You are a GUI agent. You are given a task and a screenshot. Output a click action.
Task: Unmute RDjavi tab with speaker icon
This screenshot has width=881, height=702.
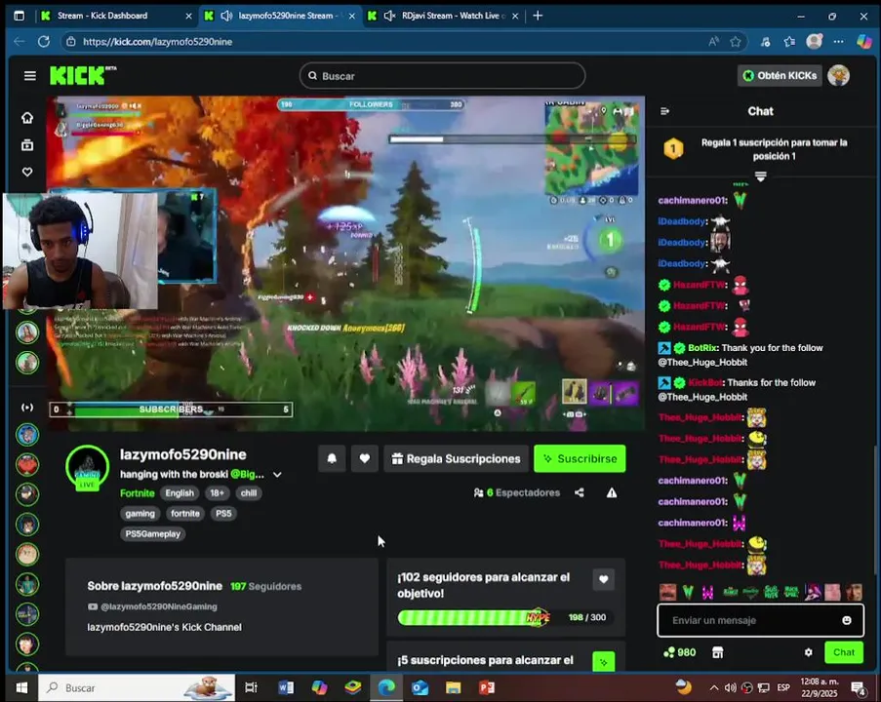(x=389, y=16)
